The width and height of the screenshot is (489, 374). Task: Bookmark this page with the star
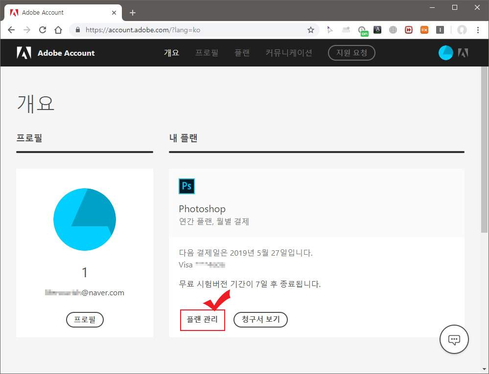coord(311,30)
